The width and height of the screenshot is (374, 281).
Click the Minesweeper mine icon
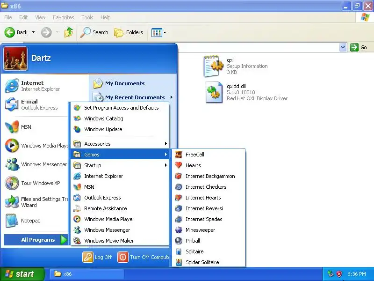[x=179, y=230]
